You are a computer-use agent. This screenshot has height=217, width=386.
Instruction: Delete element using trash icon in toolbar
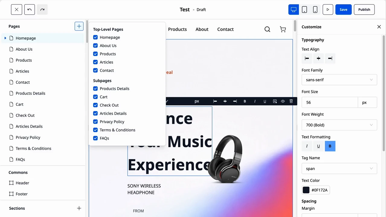click(291, 101)
